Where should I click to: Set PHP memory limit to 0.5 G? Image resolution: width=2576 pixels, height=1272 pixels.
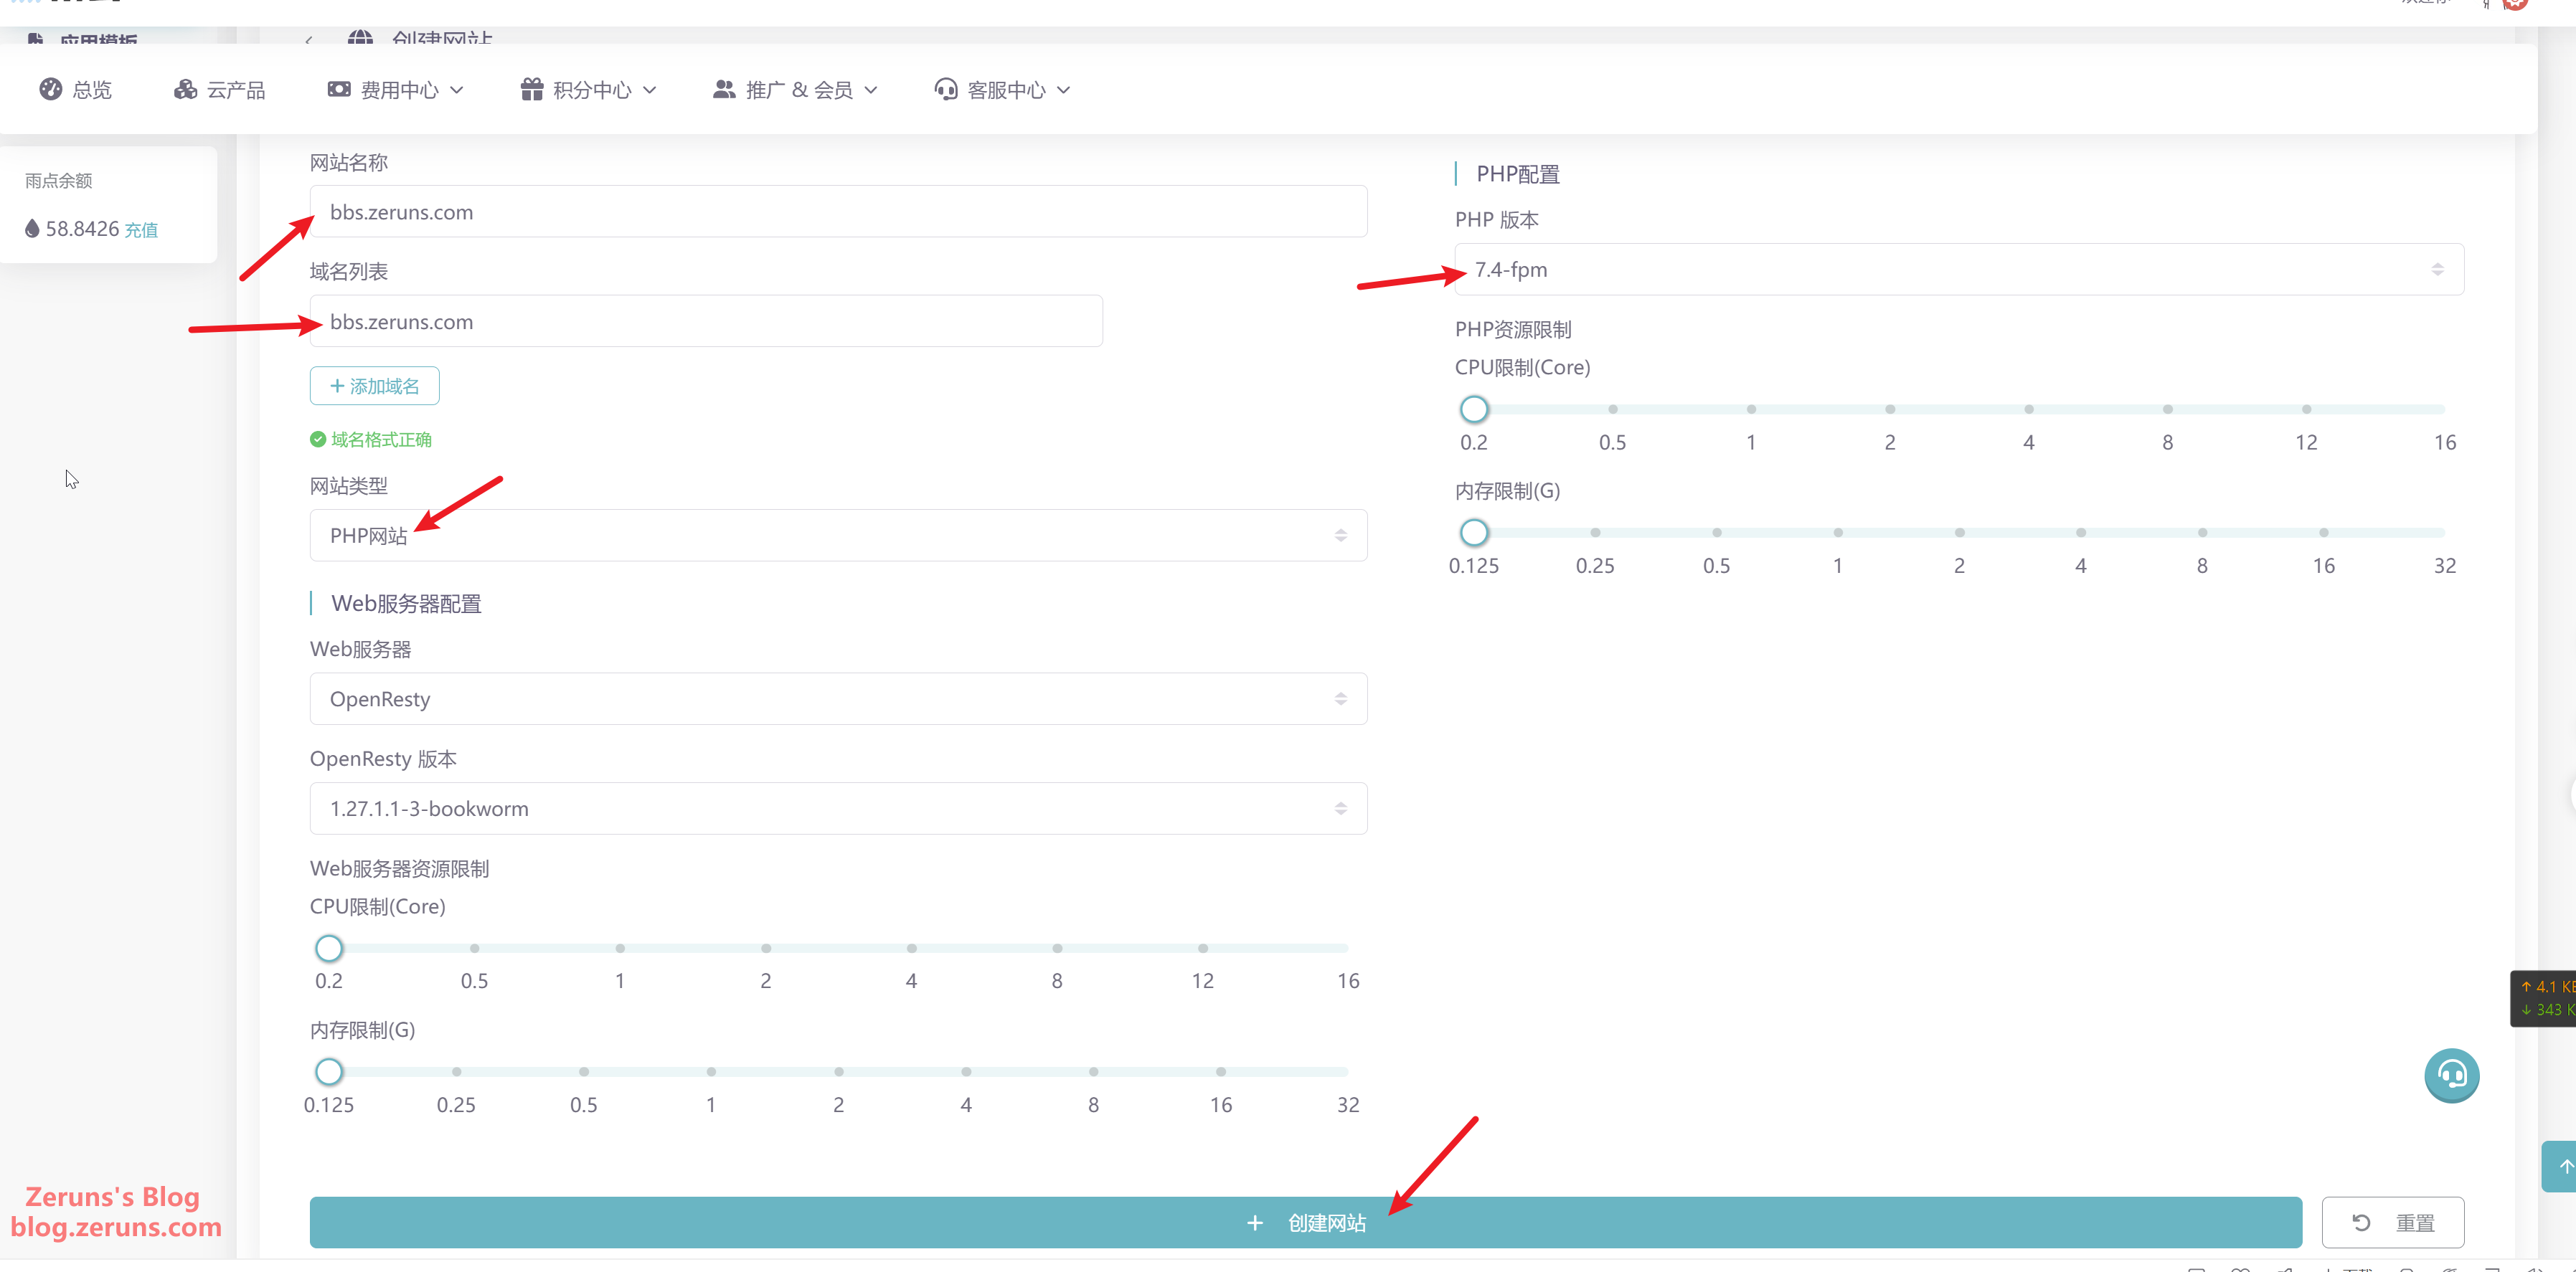(1717, 533)
